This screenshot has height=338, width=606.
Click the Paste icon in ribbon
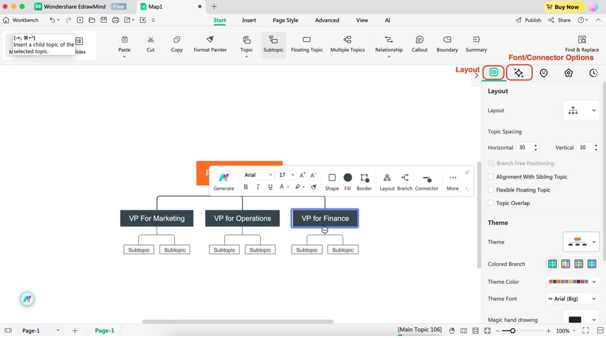(x=124, y=40)
